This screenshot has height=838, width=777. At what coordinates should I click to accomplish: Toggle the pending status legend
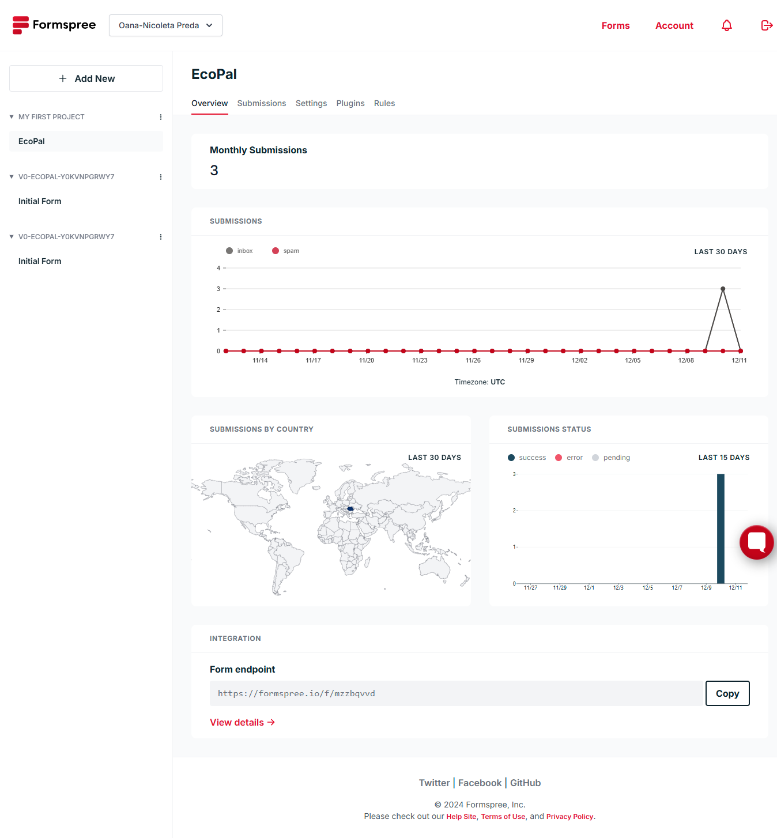[611, 458]
